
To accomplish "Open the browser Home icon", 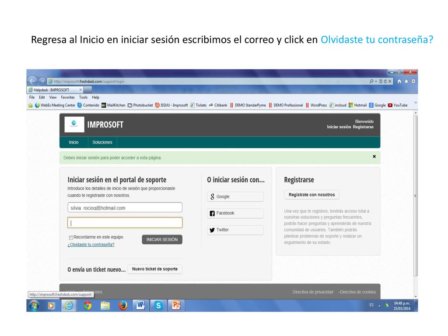I will (x=399, y=81).
